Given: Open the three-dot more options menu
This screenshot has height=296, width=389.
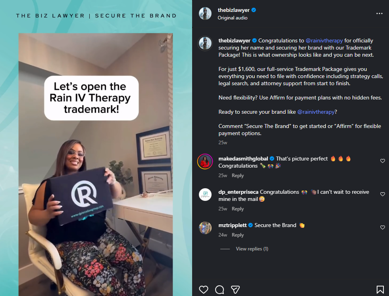Looking at the screenshot, I should coord(379,13).
